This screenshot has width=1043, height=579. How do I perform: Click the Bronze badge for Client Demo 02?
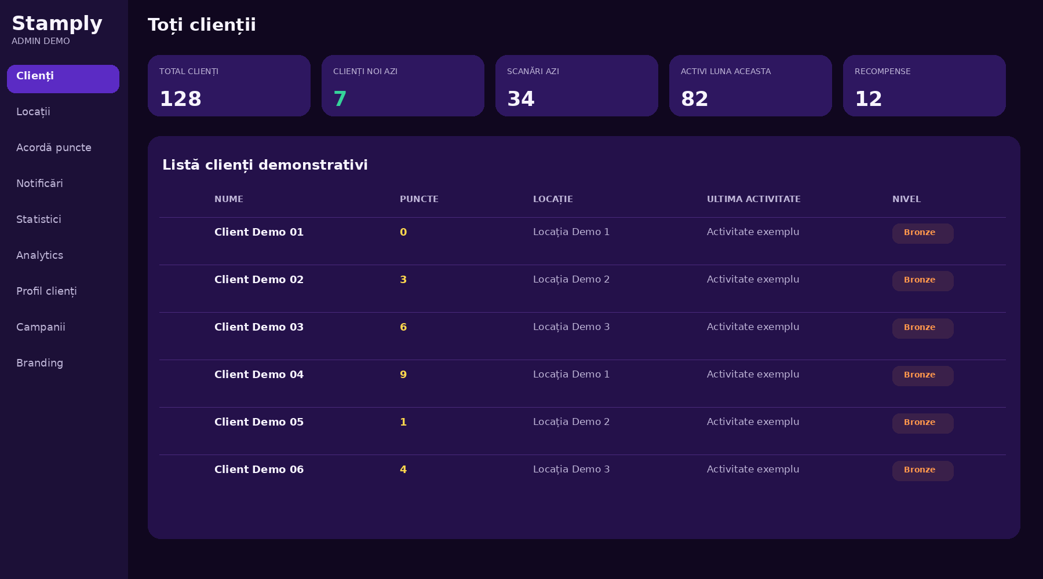922,281
